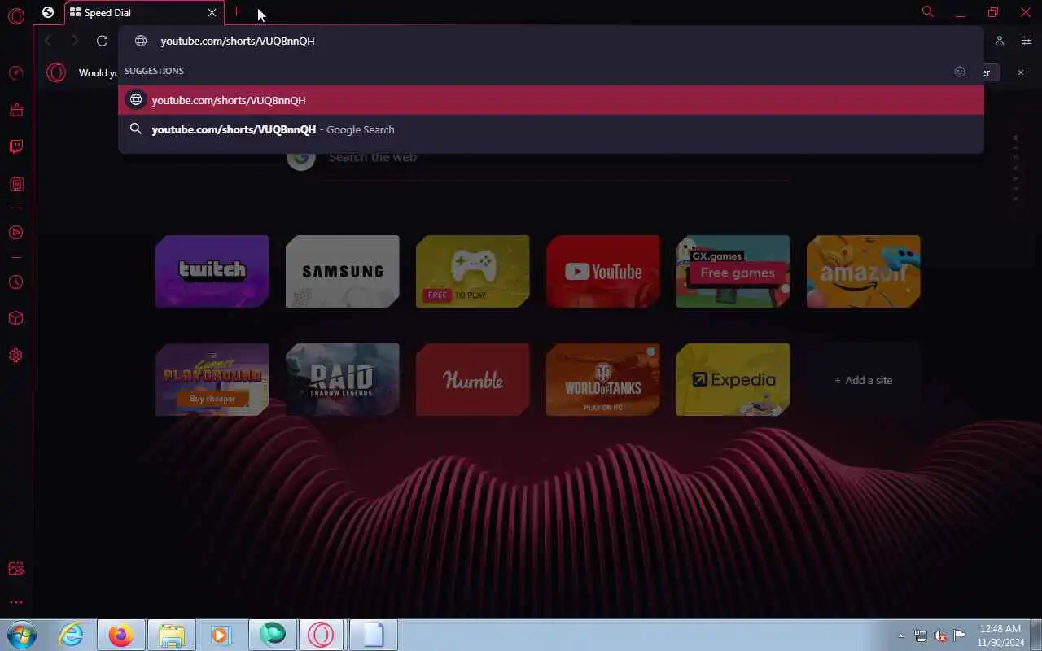Click the globe icon in address bar
This screenshot has height=651, width=1042.
coord(141,41)
